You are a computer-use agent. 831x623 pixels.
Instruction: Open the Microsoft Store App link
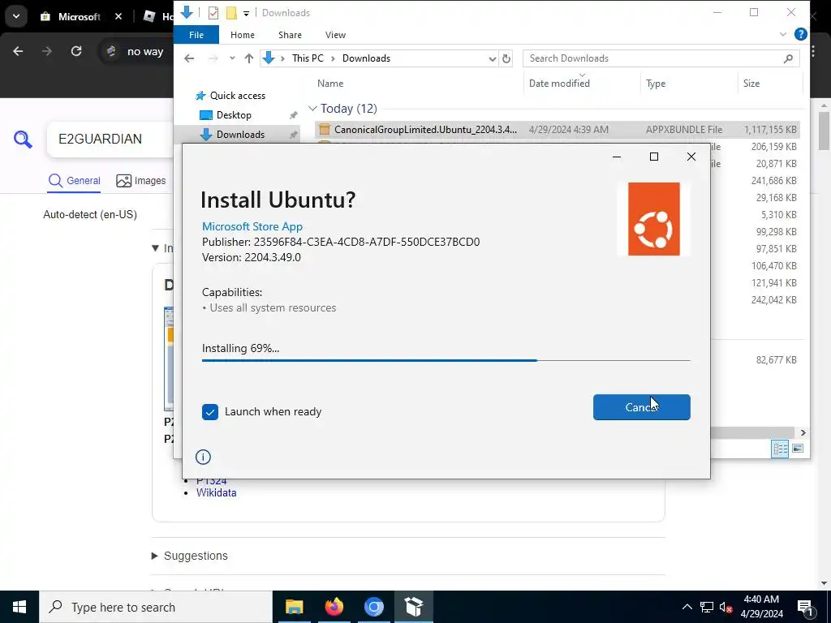[x=252, y=226]
